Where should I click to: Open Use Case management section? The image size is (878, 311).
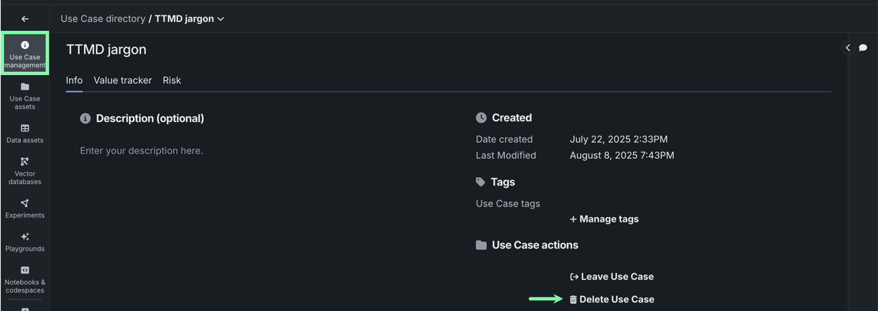click(x=25, y=54)
